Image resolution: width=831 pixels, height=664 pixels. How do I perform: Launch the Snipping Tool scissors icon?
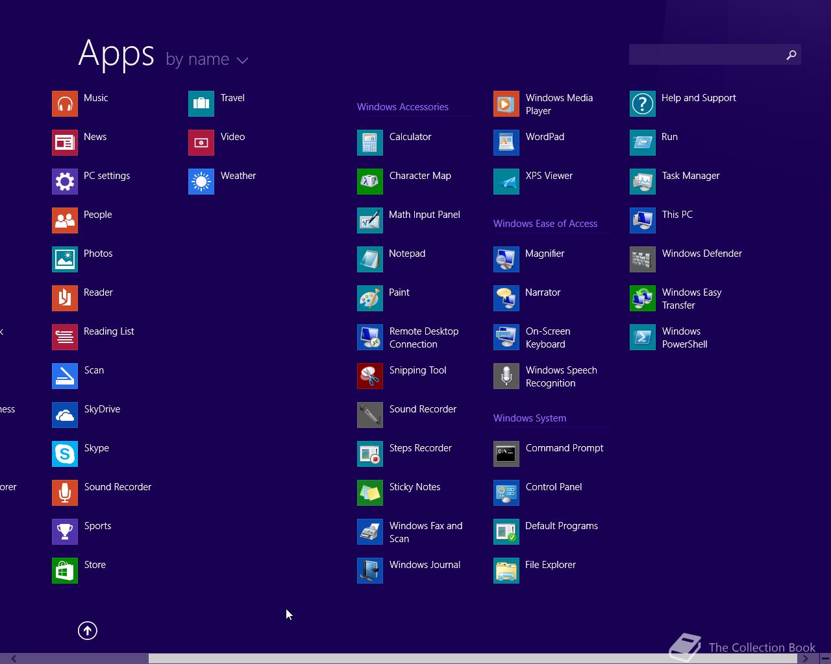tap(370, 376)
